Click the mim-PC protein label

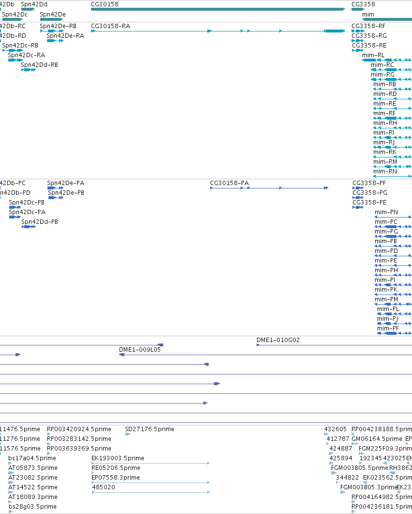(x=386, y=221)
